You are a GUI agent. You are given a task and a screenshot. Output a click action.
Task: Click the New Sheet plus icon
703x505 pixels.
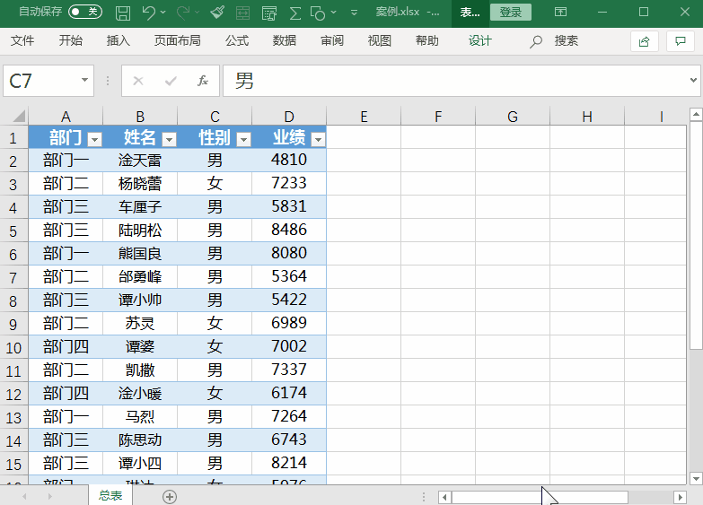coord(170,497)
